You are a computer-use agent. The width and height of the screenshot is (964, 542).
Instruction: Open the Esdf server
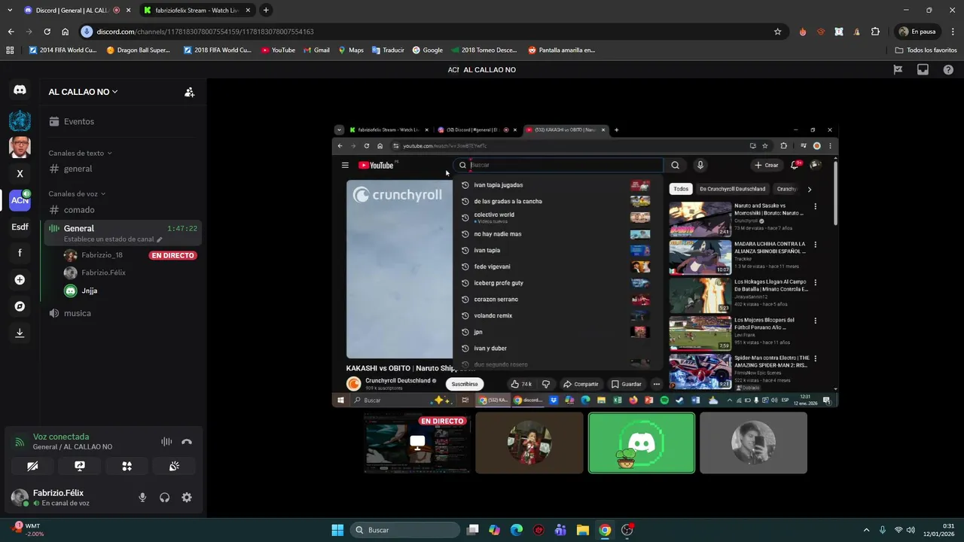[20, 227]
